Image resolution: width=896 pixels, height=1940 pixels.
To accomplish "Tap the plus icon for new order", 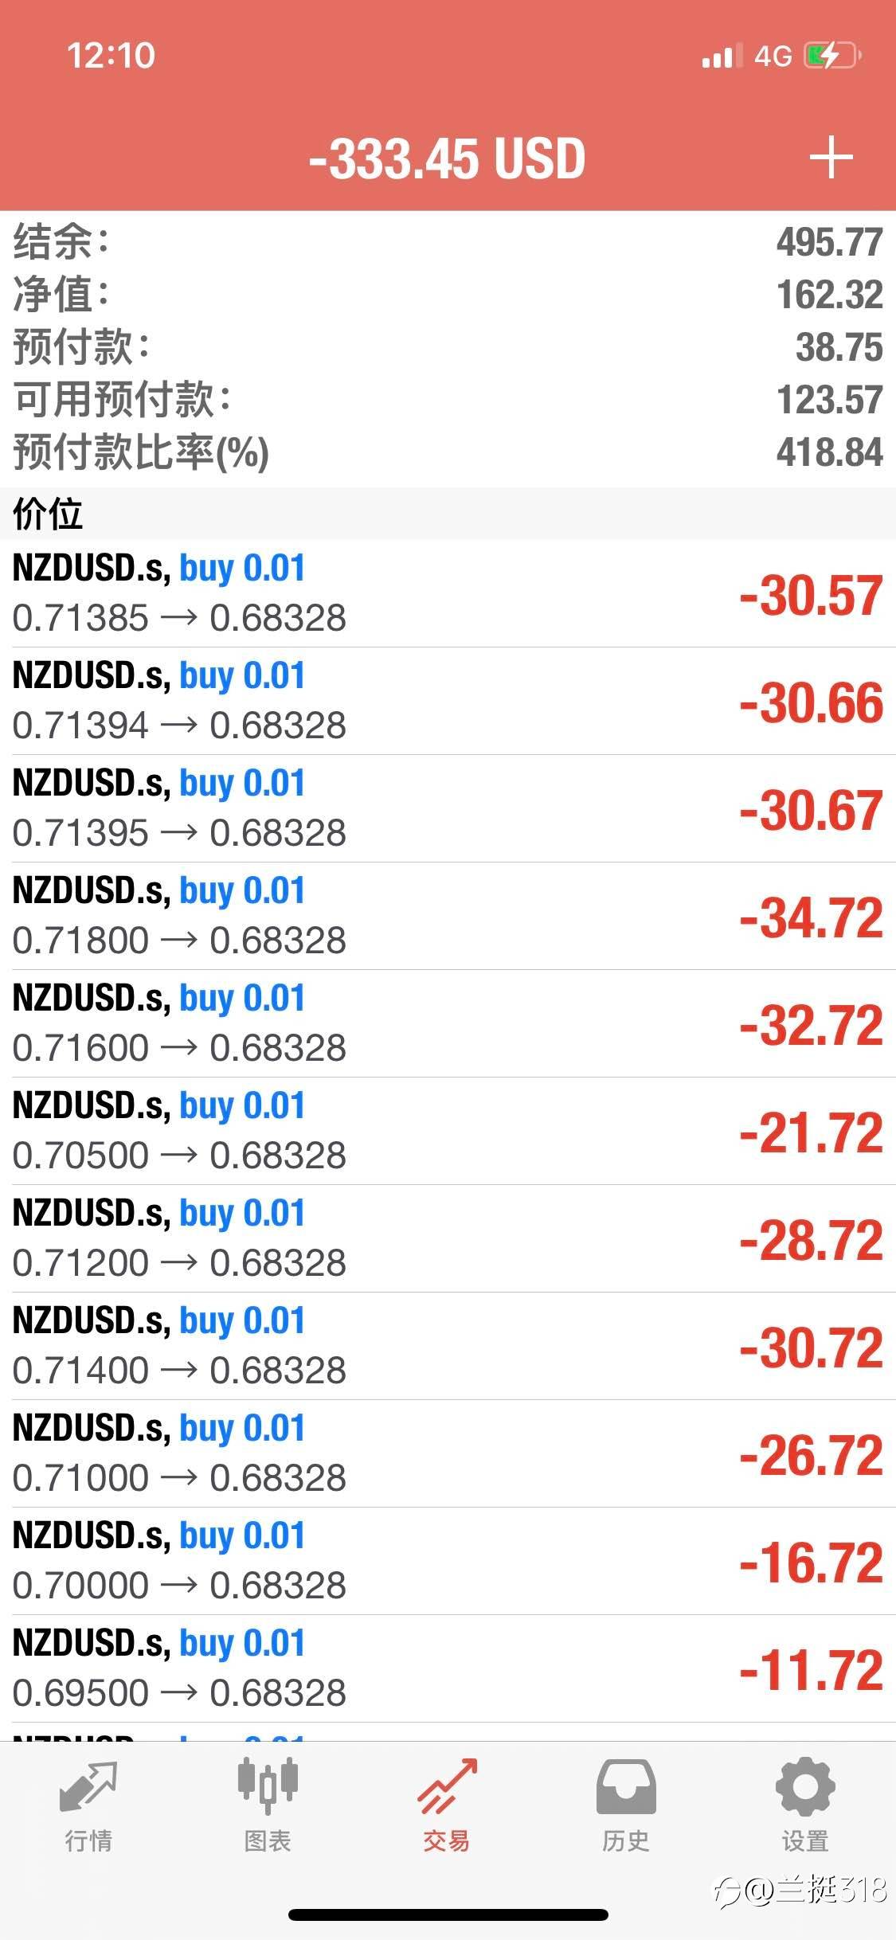I will click(x=831, y=157).
